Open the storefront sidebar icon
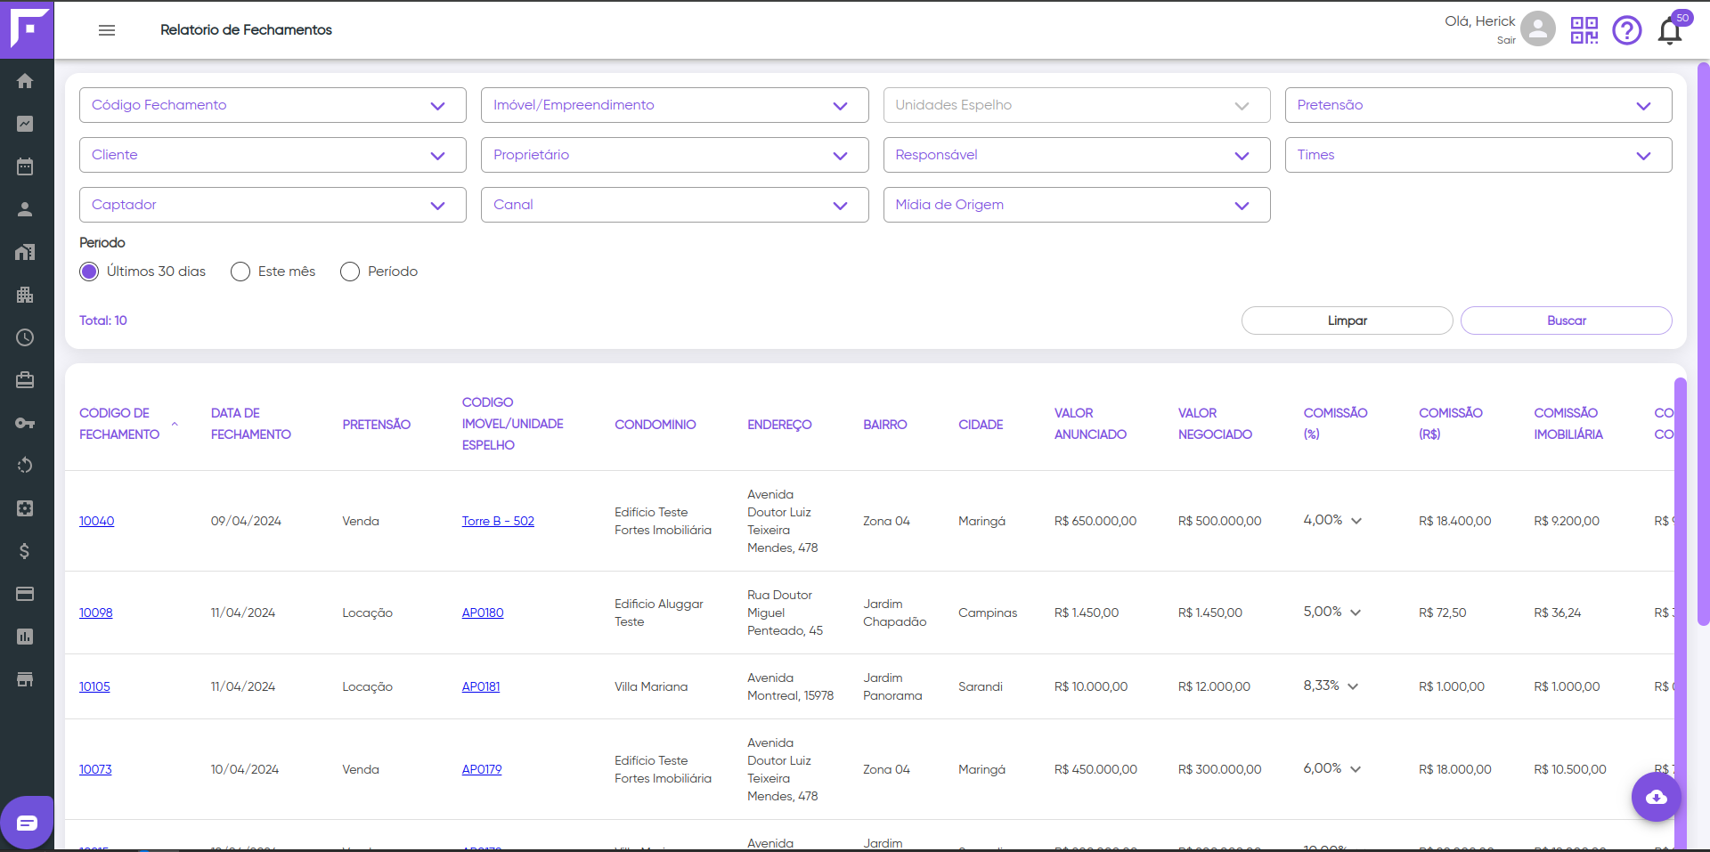The height and width of the screenshot is (852, 1710). click(x=25, y=679)
